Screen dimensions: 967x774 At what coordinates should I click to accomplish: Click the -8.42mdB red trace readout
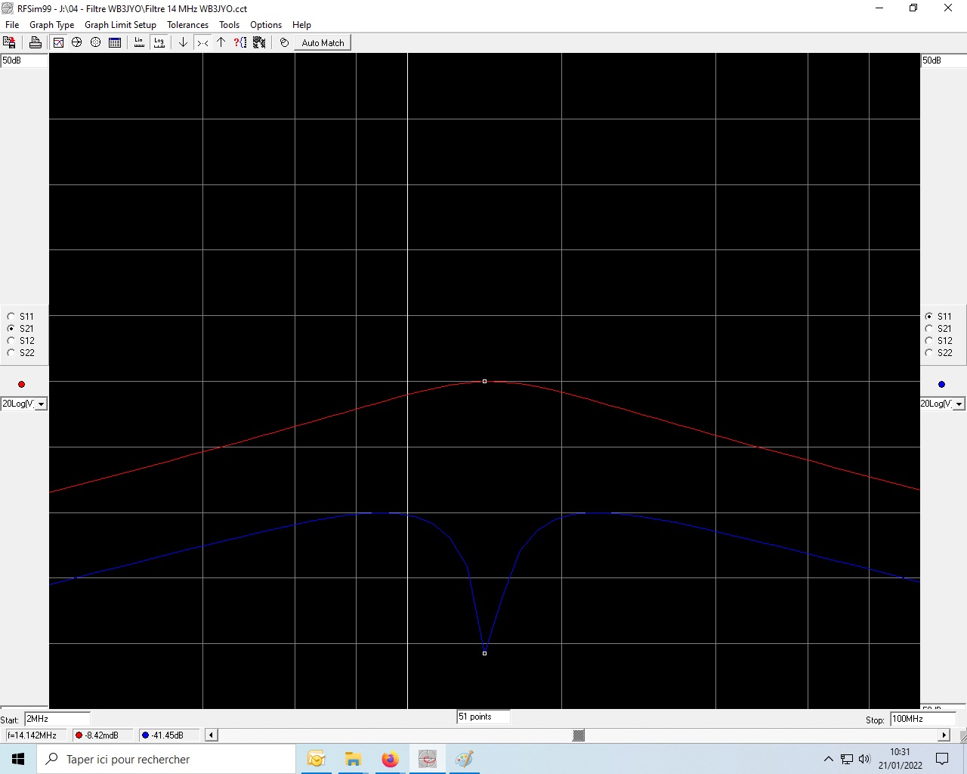coord(103,735)
